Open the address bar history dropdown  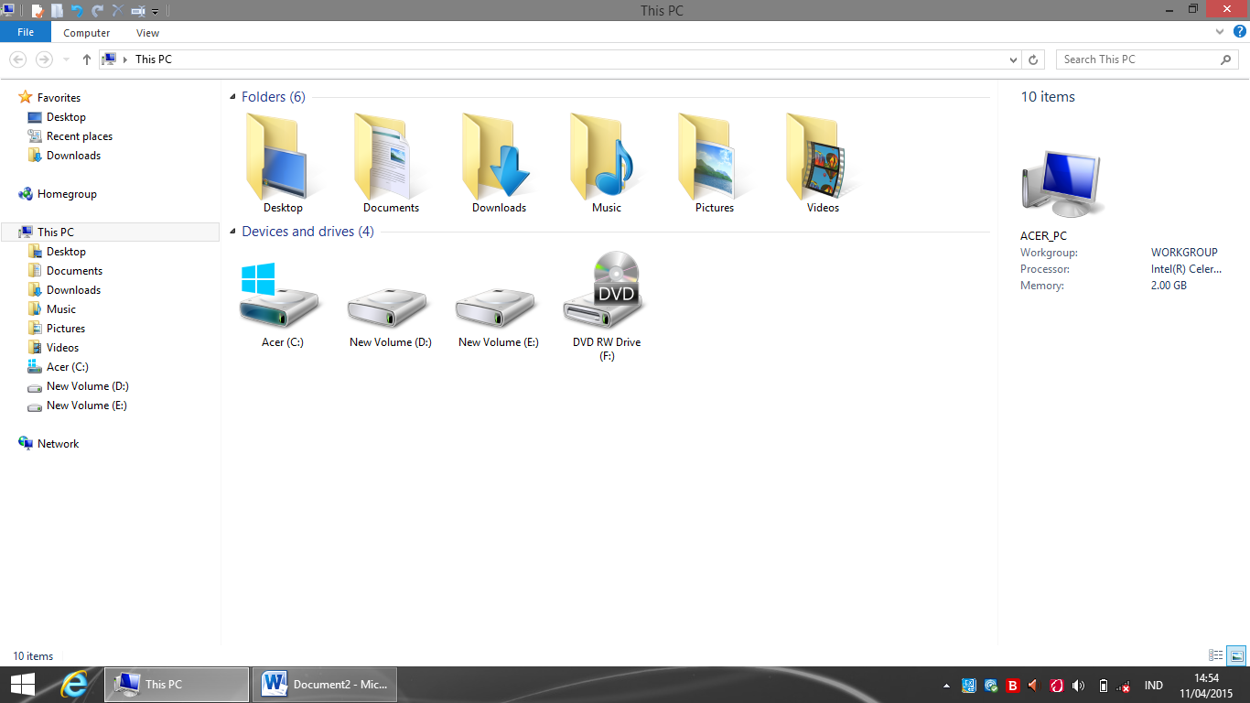[1013, 59]
